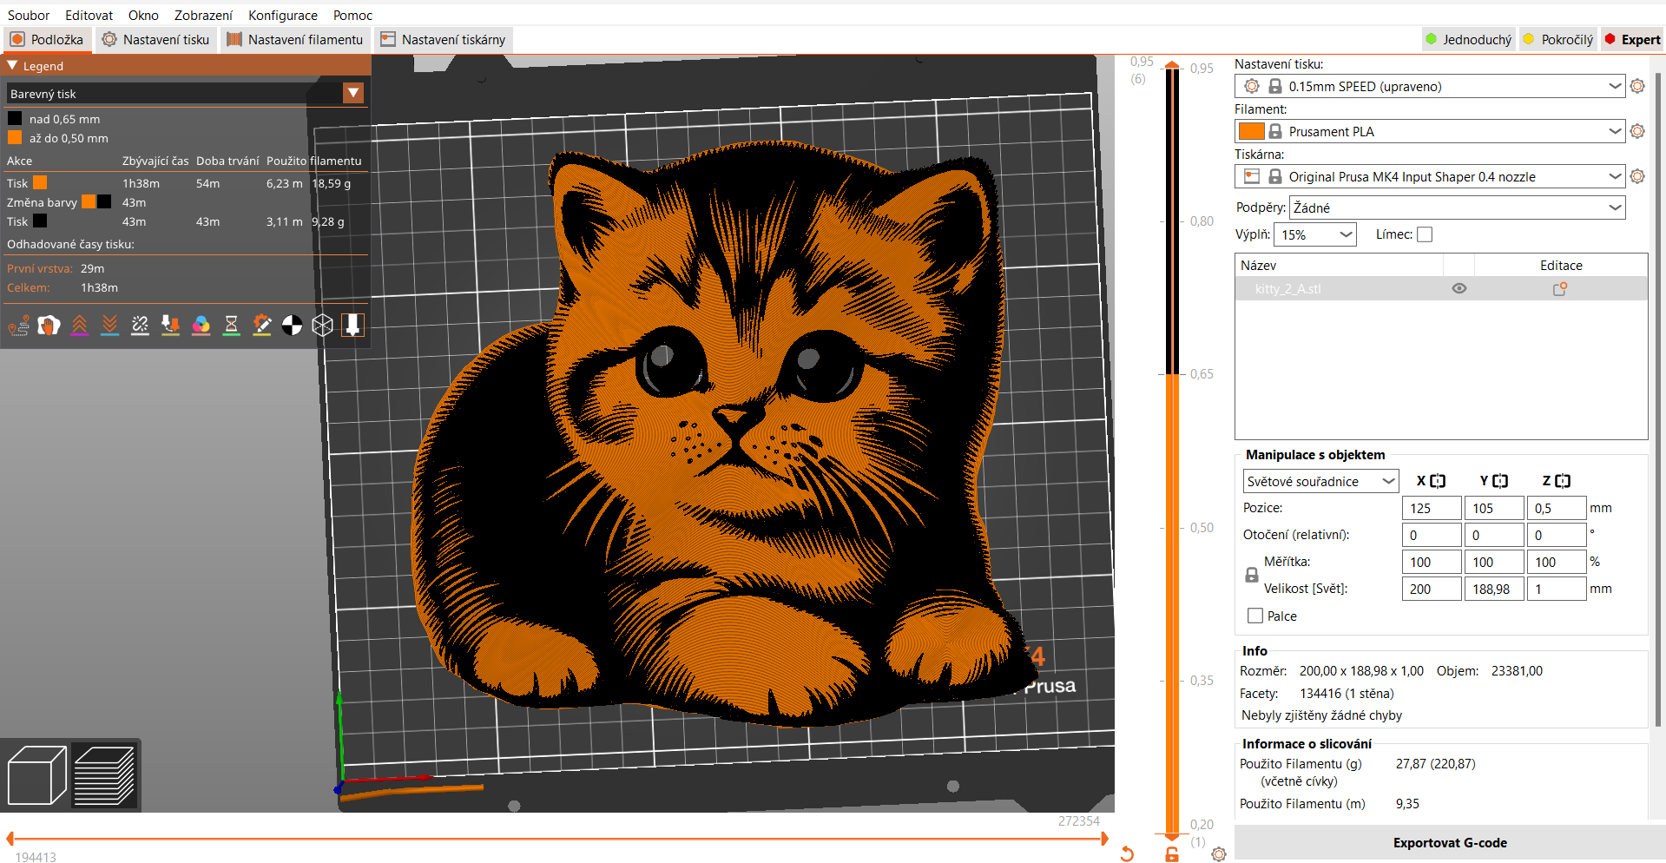Switch to Nastavení tisku tab
The image size is (1666, 863).
[155, 39]
